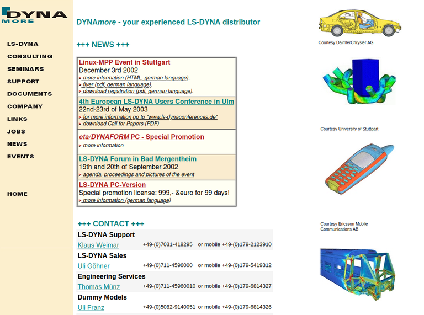Open the Linux-MPP Event in Stuttgart headline
The image size is (424, 315).
[x=124, y=62]
